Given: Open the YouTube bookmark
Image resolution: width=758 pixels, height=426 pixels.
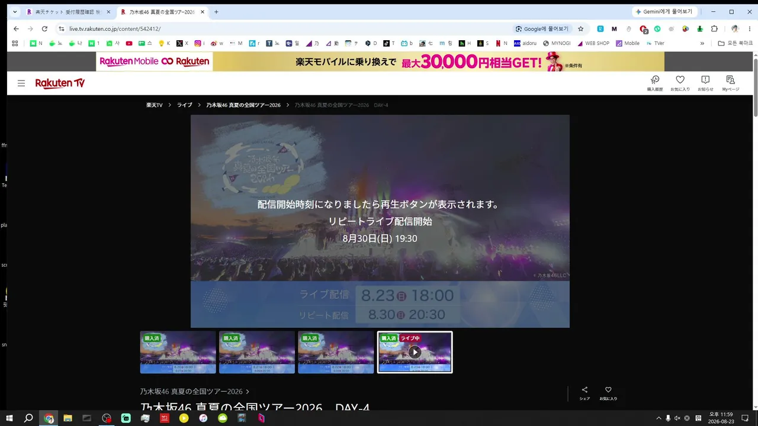Looking at the screenshot, I should (x=129, y=43).
